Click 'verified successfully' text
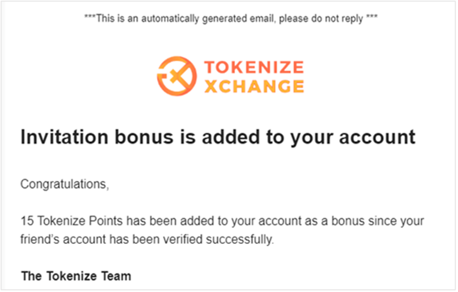Viewport: 458px width, 292px height. coord(218,240)
